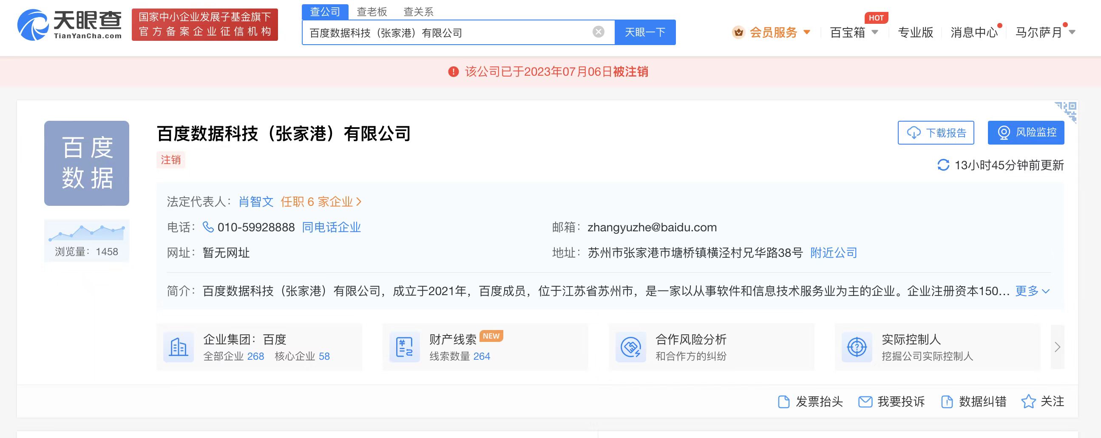Image resolution: width=1101 pixels, height=438 pixels.
Task: Click the 任职 6 家企业 link
Action: click(x=317, y=202)
